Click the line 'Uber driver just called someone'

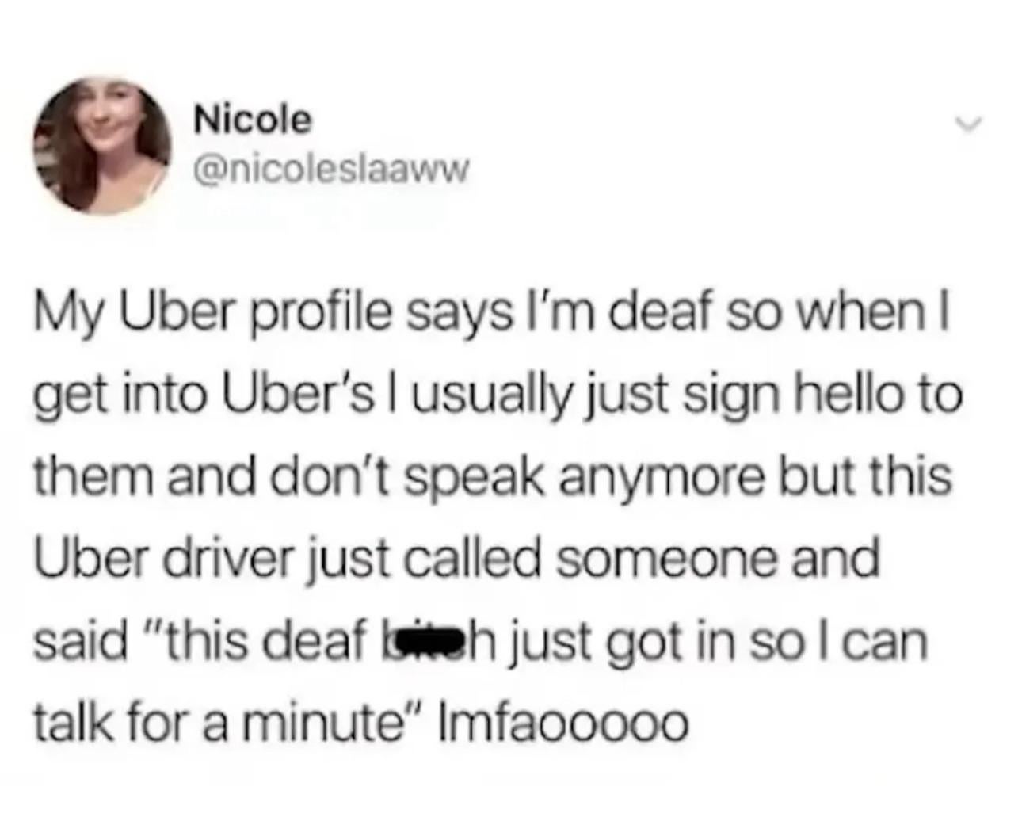pyautogui.click(x=456, y=559)
